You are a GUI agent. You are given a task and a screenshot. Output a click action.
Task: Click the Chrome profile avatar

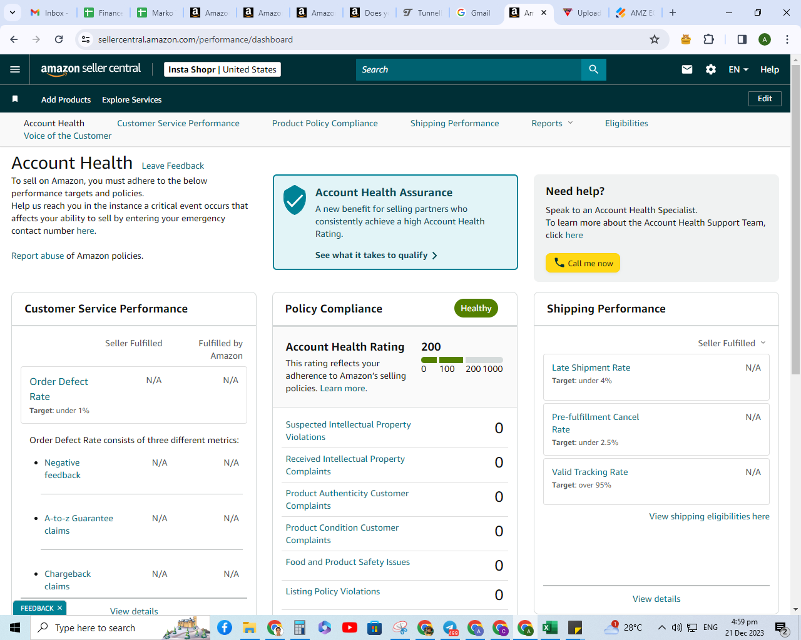765,39
